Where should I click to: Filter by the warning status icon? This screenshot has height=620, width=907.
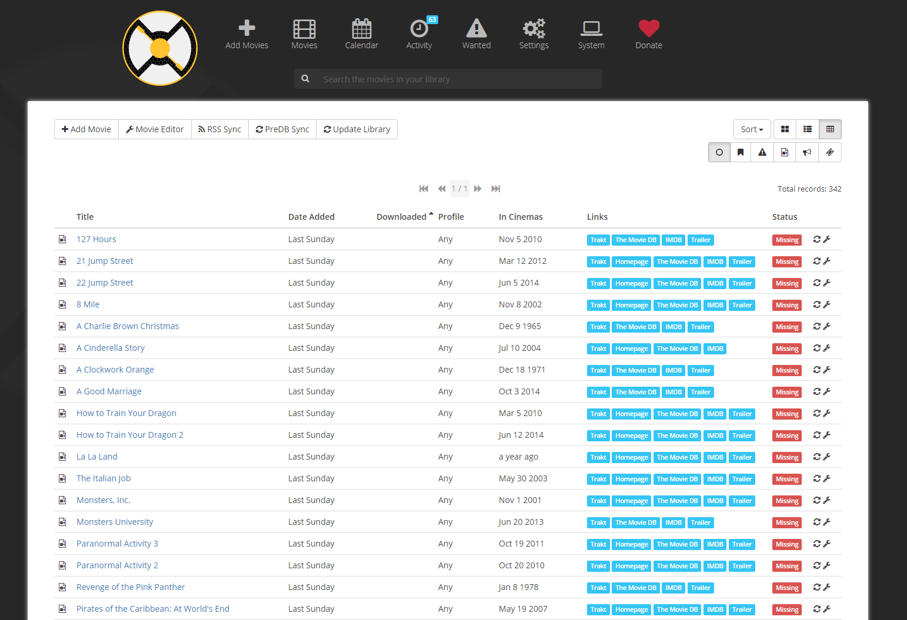coord(762,152)
